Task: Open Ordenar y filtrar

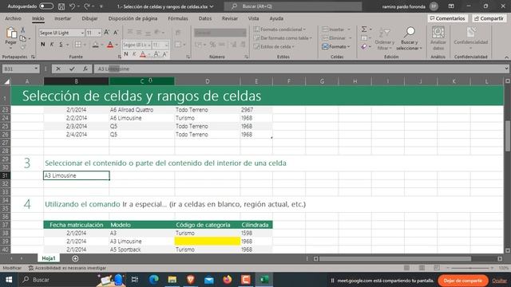Action: click(x=385, y=39)
